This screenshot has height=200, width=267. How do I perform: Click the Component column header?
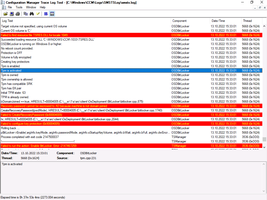click(x=190, y=21)
